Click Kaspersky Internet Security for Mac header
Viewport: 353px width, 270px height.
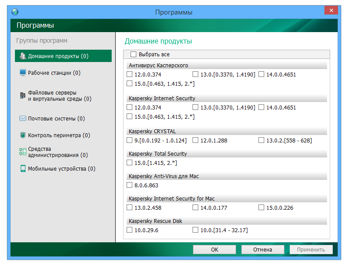click(227, 198)
